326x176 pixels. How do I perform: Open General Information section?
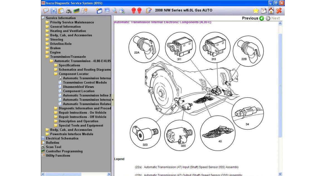[x=65, y=27]
